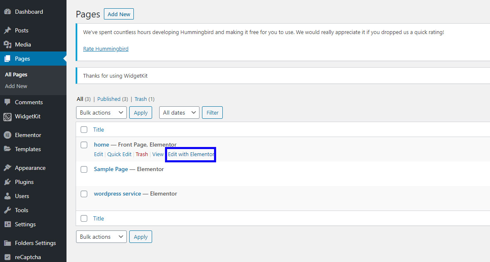Click the Pages icon in sidebar
Image resolution: width=490 pixels, height=262 pixels.
click(7, 59)
